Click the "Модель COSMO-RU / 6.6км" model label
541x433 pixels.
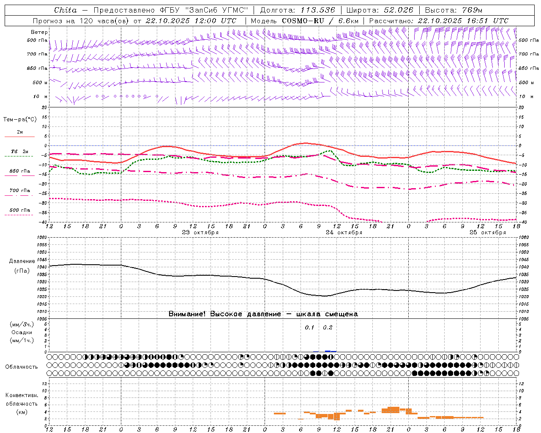pos(305,21)
